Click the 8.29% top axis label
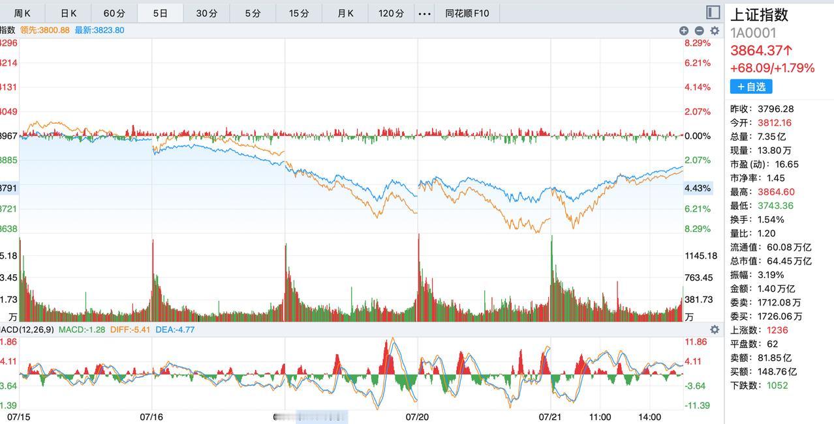 pos(697,43)
